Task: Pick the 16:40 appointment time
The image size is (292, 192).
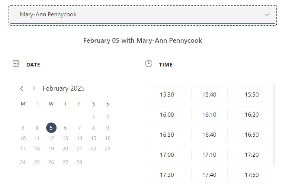Action: (209, 134)
